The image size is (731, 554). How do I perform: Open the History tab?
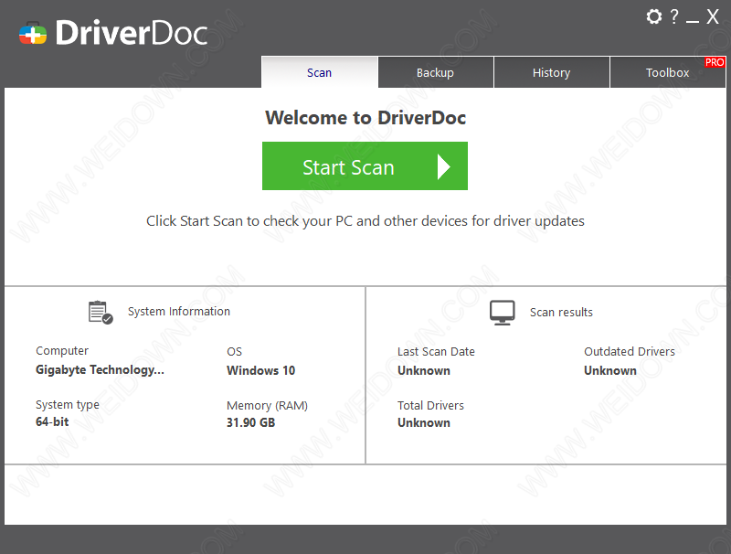(552, 72)
